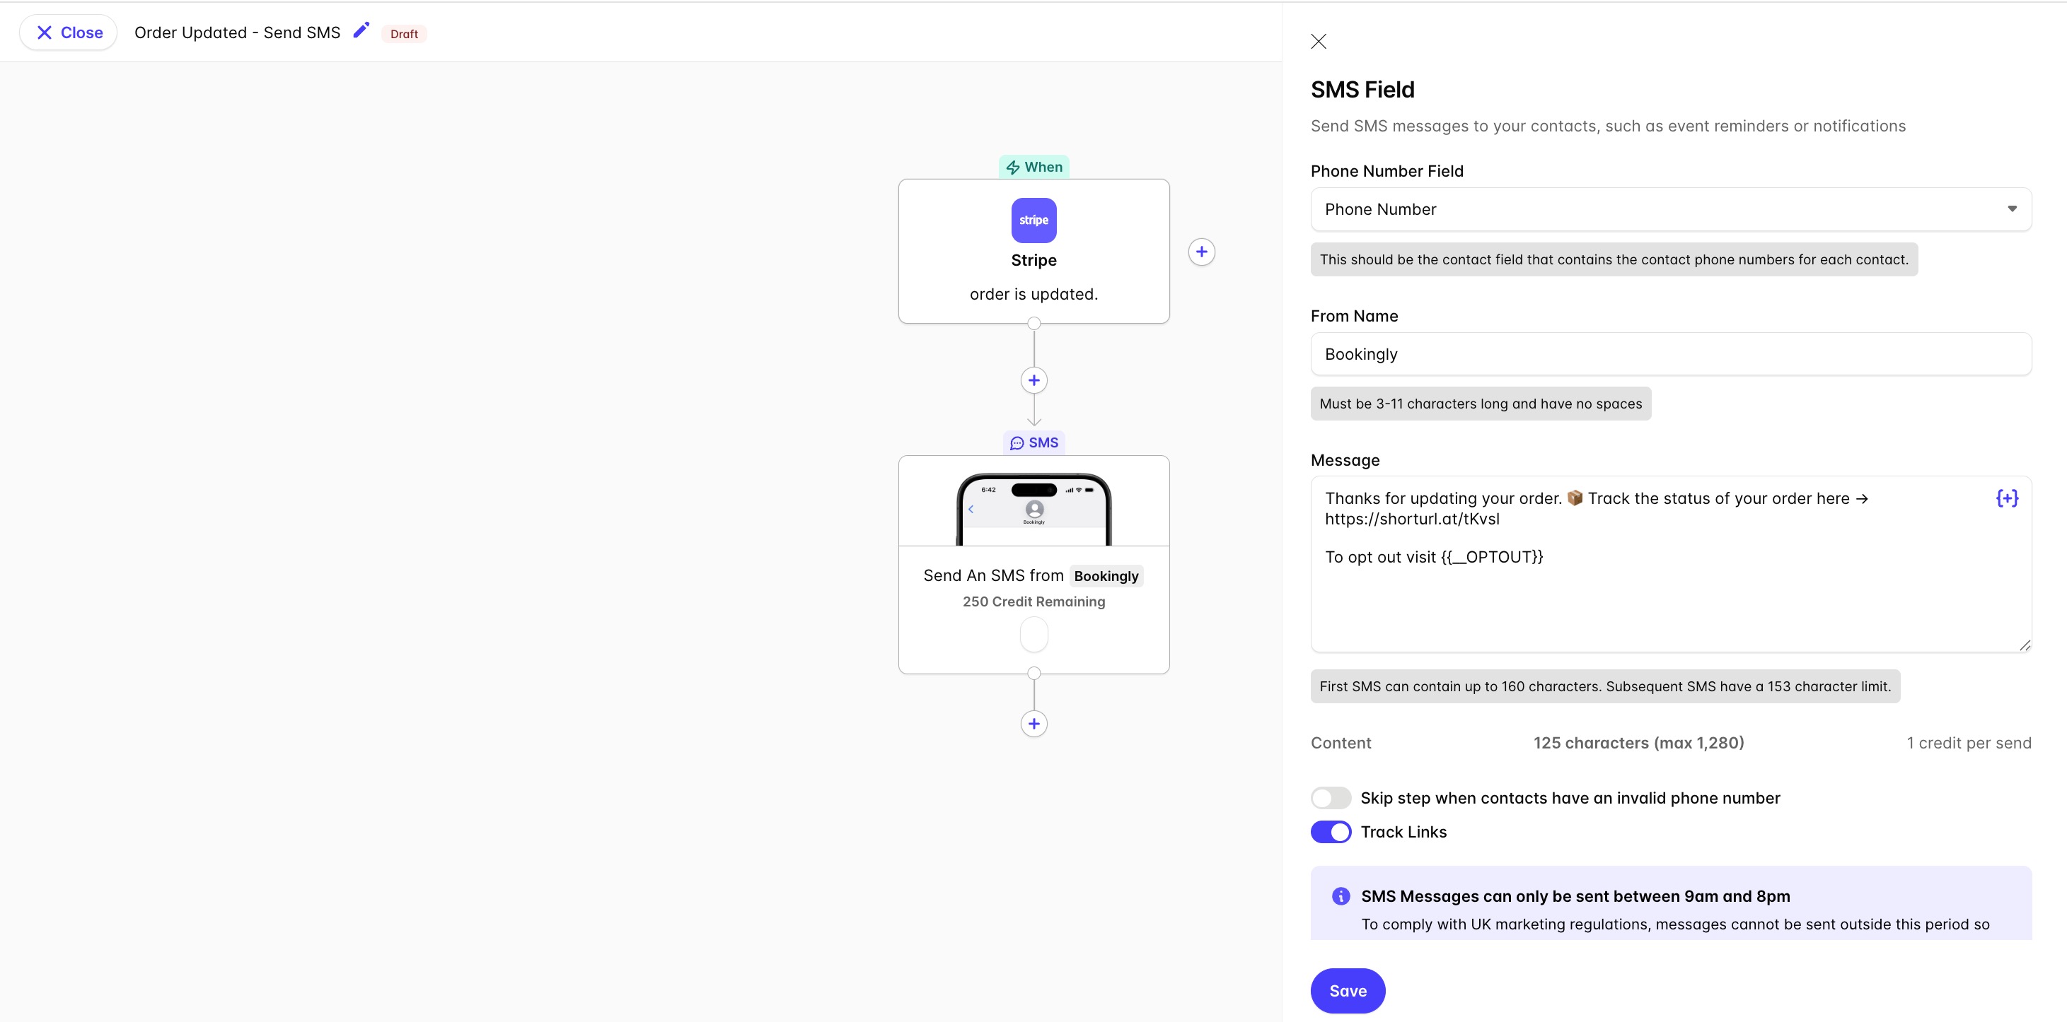Click the SMS chat bubble label

pos(1033,442)
